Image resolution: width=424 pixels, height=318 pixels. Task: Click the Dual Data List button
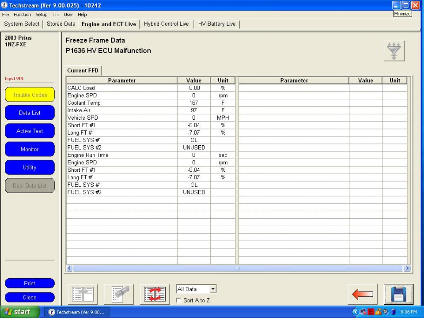tap(30, 185)
